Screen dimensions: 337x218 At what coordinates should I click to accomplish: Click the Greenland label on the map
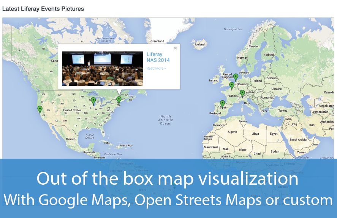157,41
